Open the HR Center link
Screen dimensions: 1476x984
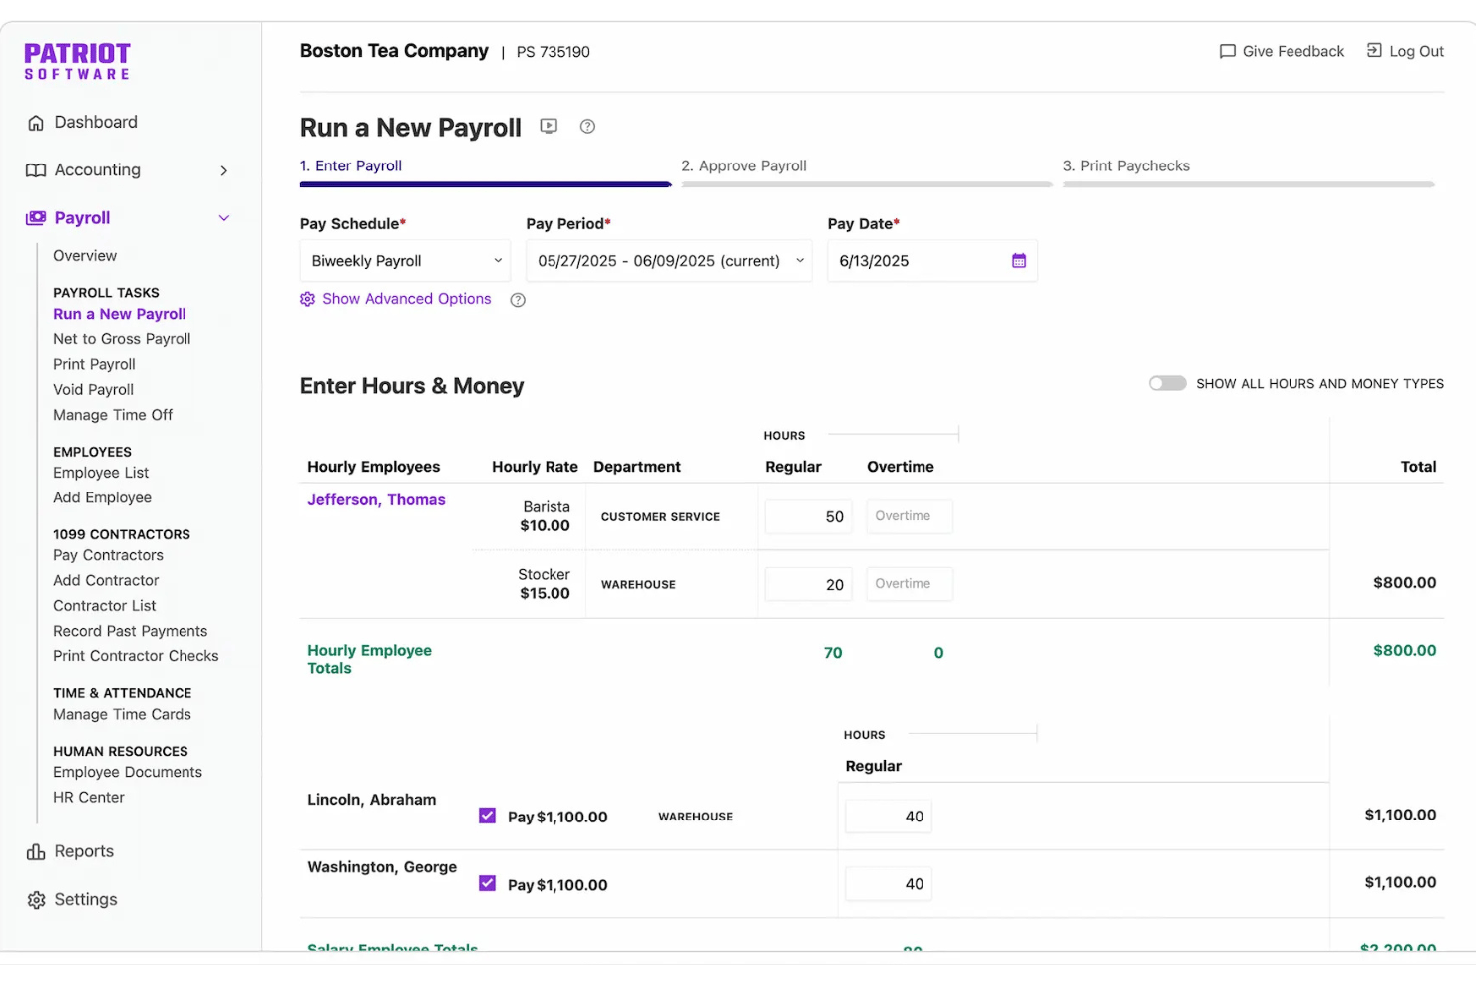point(89,798)
